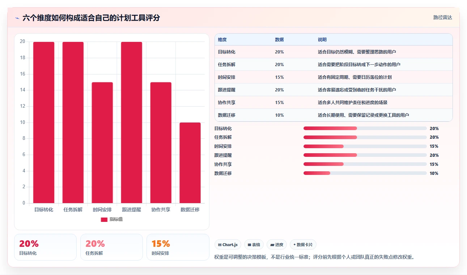Click description 适合多人共同维护责任和进度的场景

click(353, 103)
